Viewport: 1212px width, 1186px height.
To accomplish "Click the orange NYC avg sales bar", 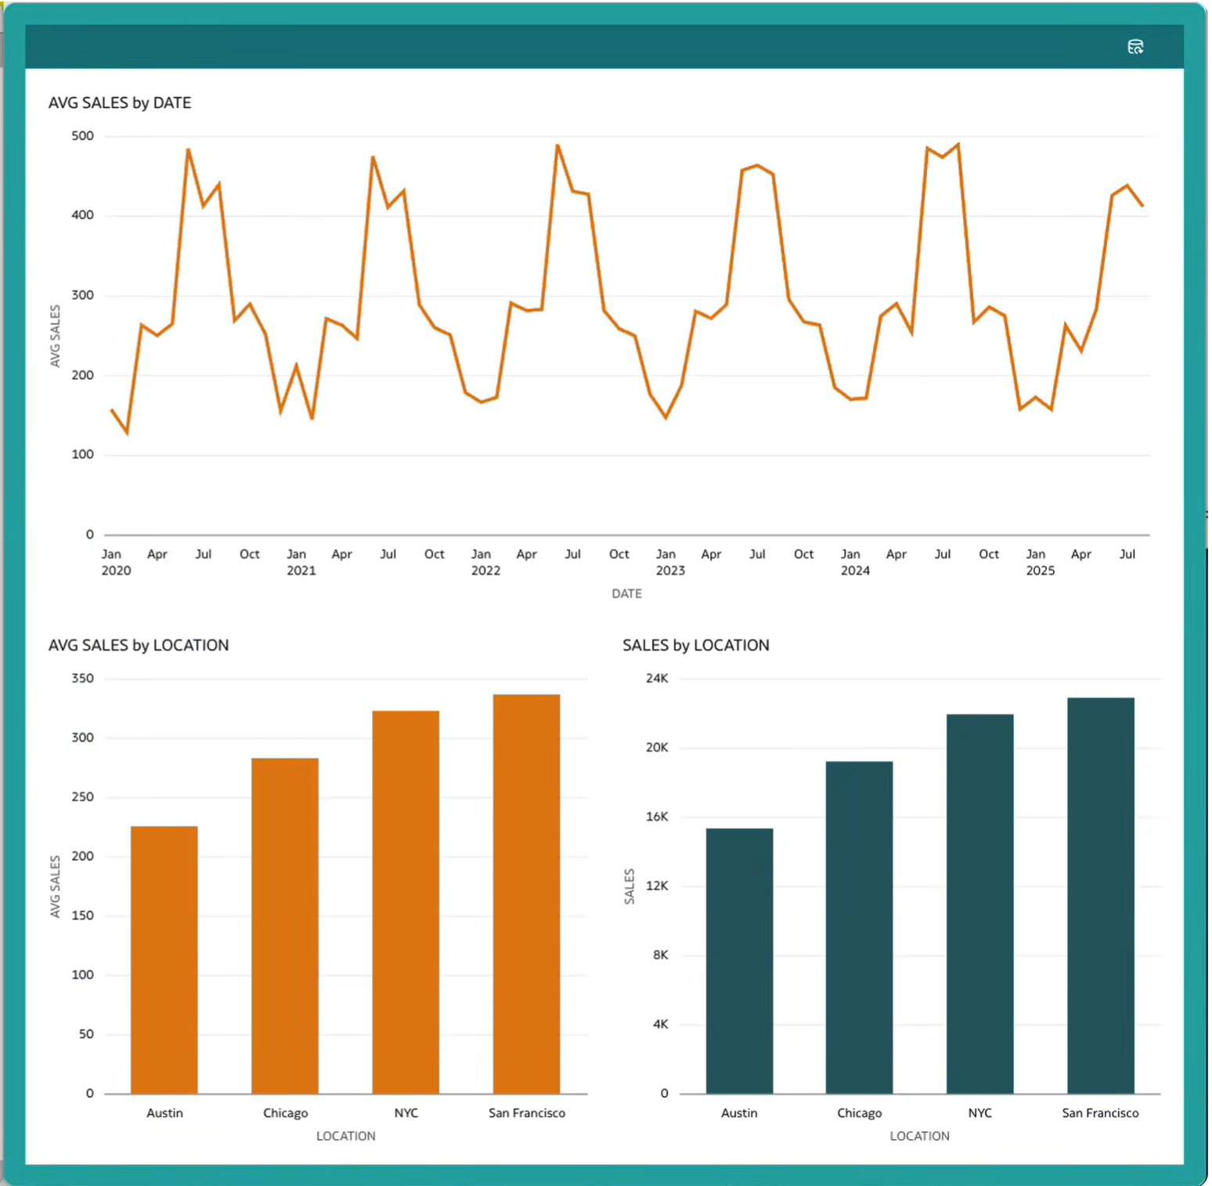I will click(406, 902).
